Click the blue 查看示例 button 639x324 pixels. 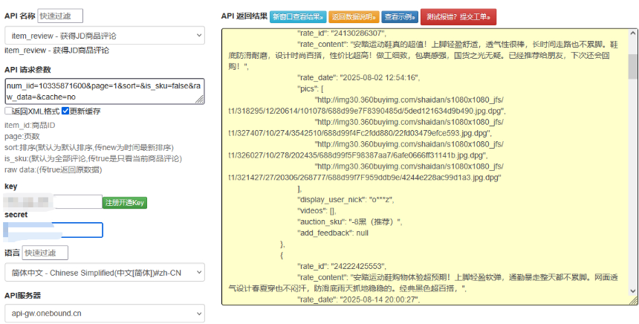click(x=400, y=16)
